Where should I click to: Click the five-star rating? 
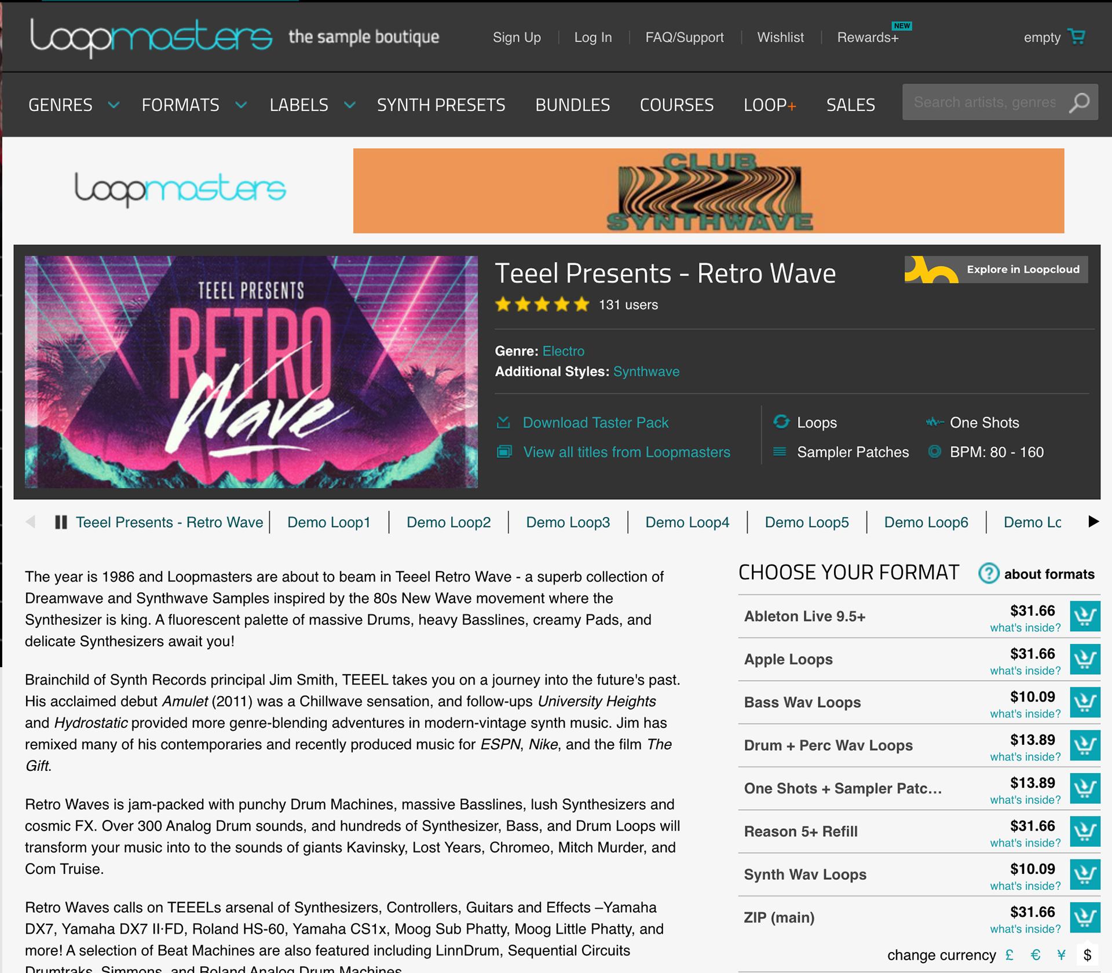[542, 304]
